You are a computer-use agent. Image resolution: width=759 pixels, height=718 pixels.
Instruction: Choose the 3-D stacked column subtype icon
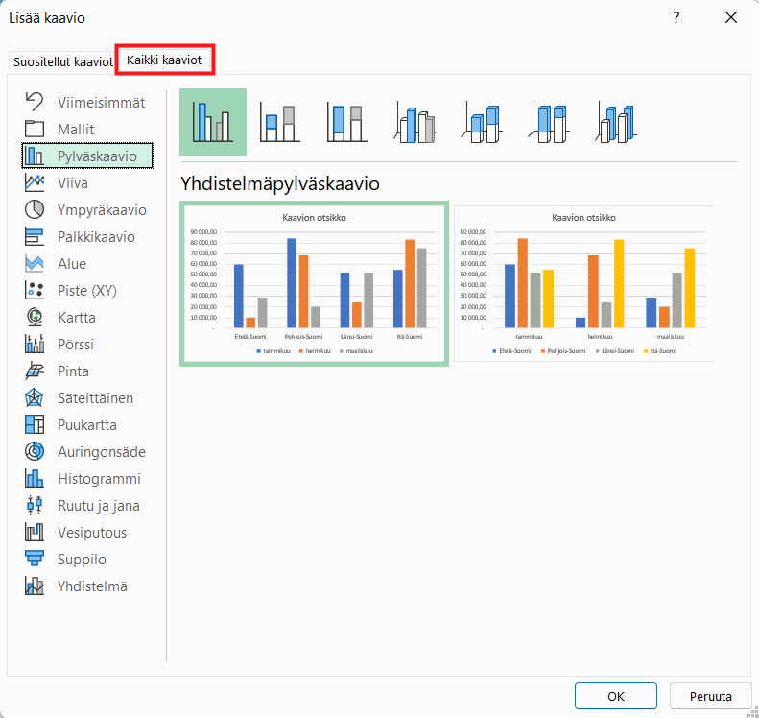coord(482,122)
